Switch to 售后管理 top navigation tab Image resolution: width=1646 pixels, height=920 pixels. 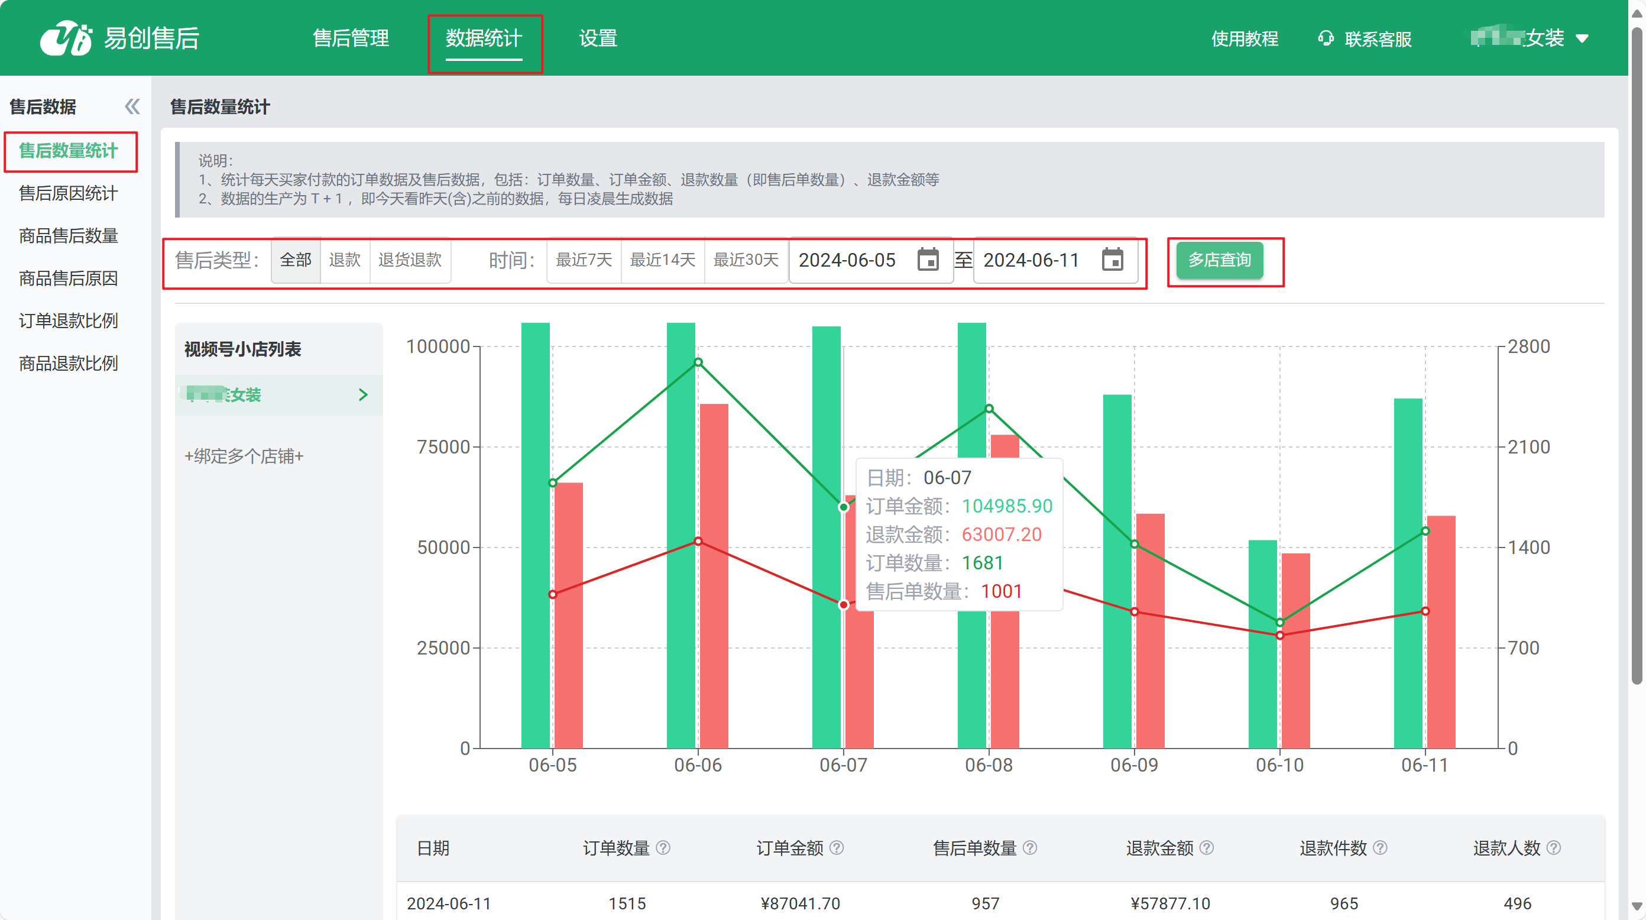tap(351, 38)
